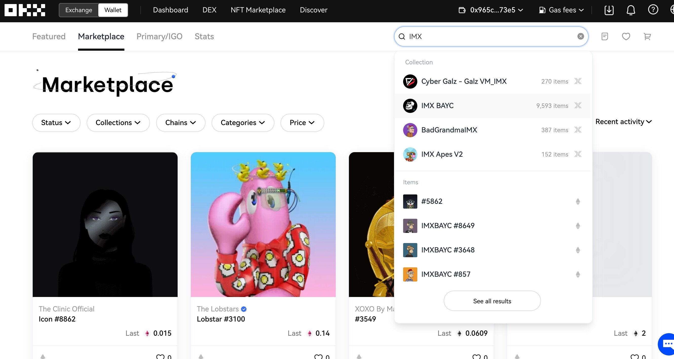
Task: Click the Cyber Galz collection avatar
Action: click(410, 81)
